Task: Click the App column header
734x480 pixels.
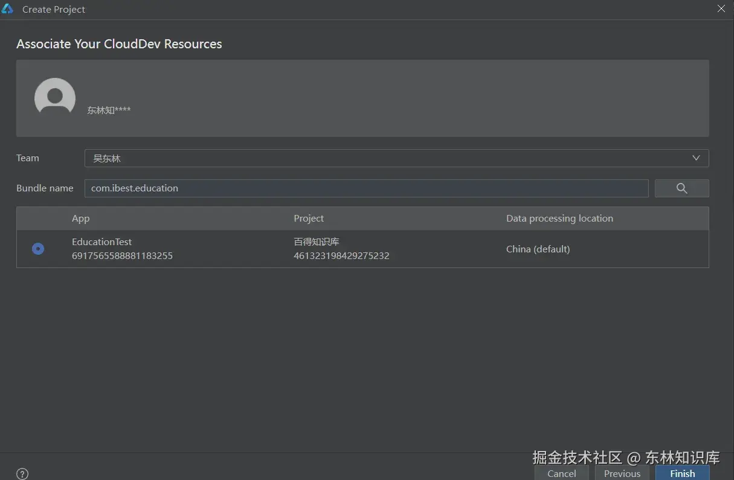Action: 80,219
